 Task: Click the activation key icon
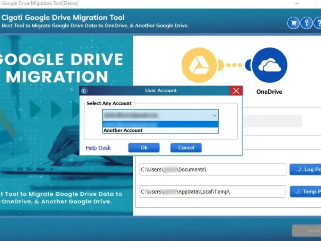click(x=307, y=23)
